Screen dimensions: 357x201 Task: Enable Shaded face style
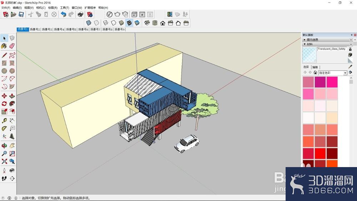(121, 23)
